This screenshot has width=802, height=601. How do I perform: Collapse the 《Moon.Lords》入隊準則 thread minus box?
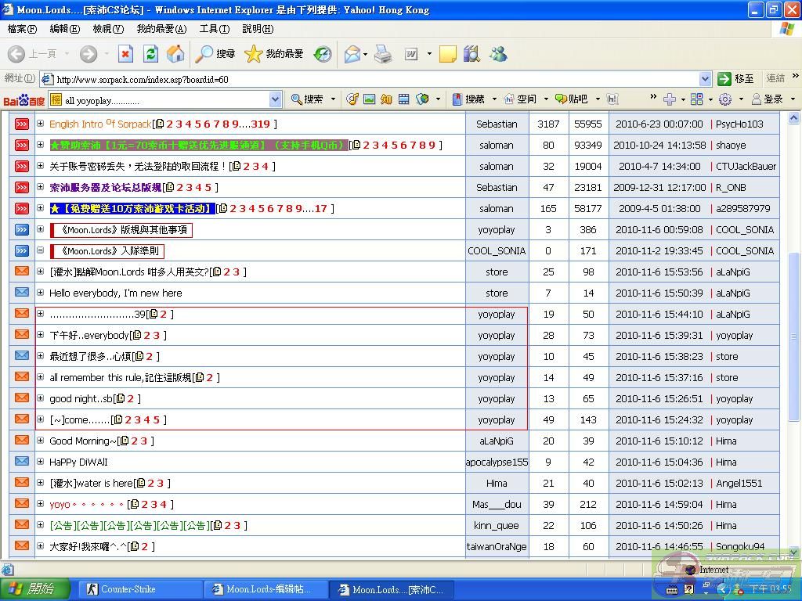[40, 250]
